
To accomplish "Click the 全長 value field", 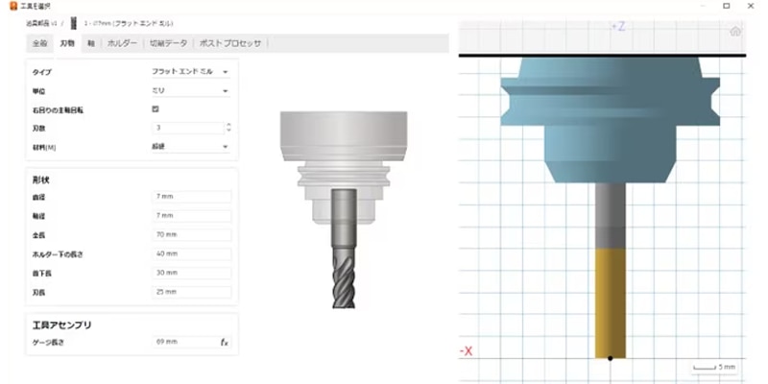I will pos(189,235).
